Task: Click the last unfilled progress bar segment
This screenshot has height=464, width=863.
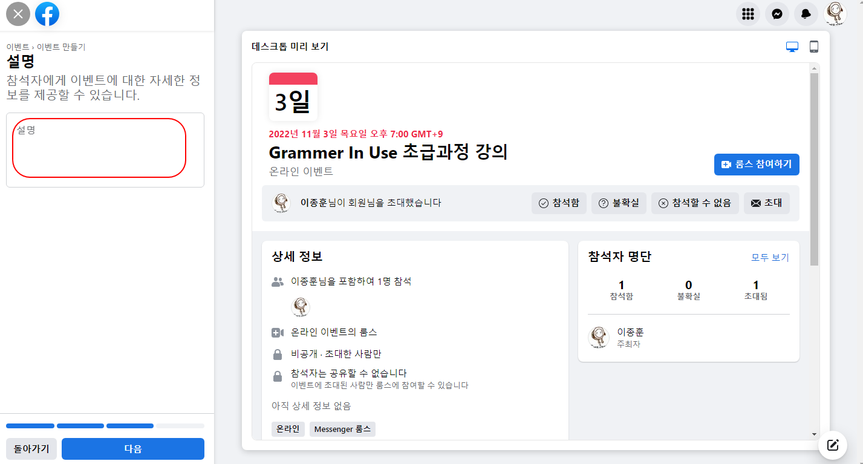Action: 180,426
